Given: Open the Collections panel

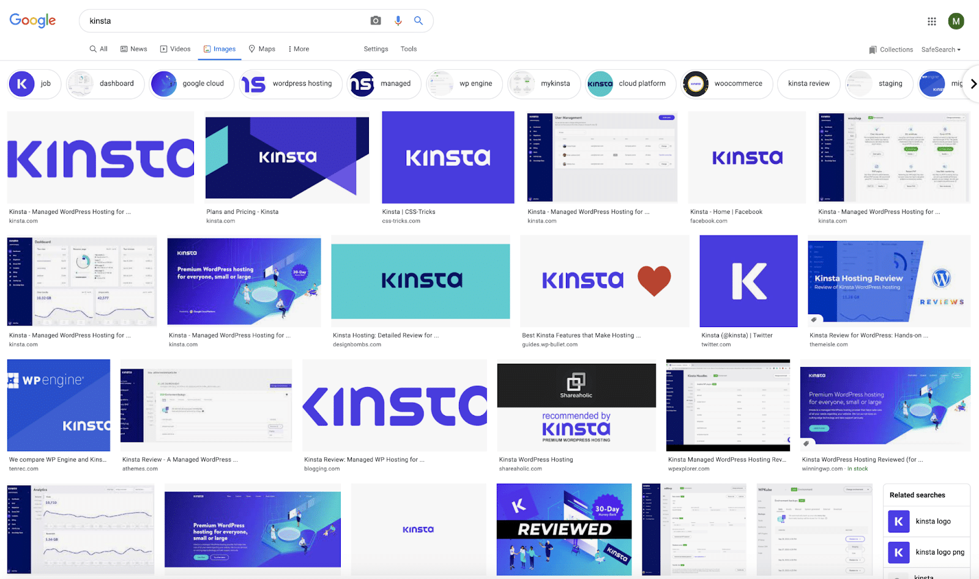Looking at the screenshot, I should [890, 49].
